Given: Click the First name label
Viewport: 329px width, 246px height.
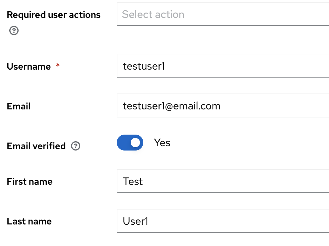Looking at the screenshot, I should 30,181.
